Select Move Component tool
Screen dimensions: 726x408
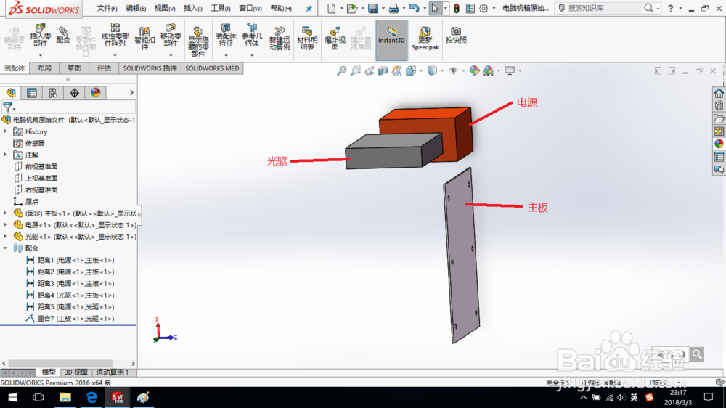click(x=171, y=35)
